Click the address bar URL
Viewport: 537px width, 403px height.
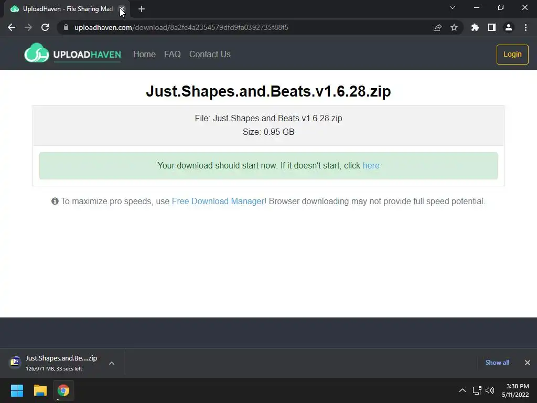[181, 27]
